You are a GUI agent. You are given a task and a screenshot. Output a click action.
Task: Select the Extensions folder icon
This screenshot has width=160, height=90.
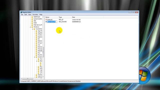(36, 41)
